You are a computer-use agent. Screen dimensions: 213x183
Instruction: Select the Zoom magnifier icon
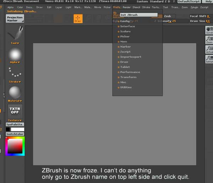(x=209, y=40)
